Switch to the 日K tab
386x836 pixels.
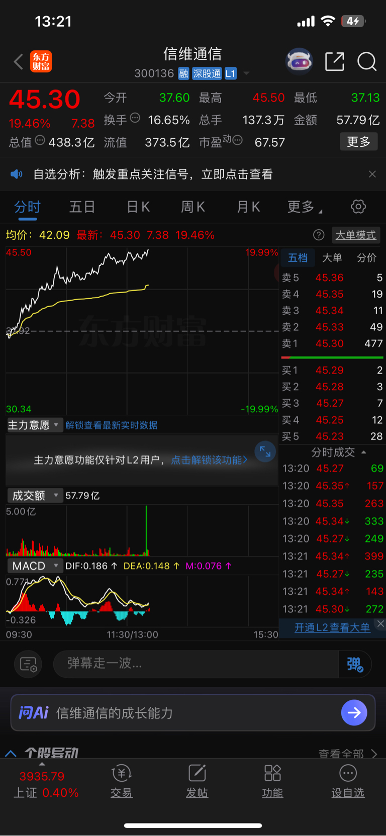pos(138,207)
